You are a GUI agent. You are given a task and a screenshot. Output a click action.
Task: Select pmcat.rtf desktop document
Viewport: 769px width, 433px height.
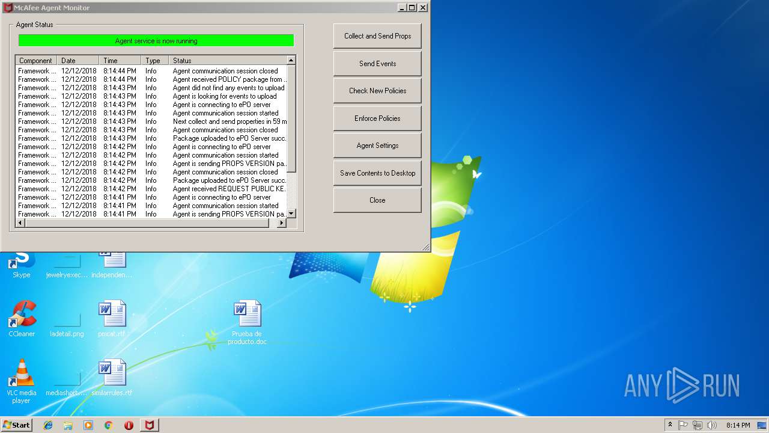tap(112, 319)
